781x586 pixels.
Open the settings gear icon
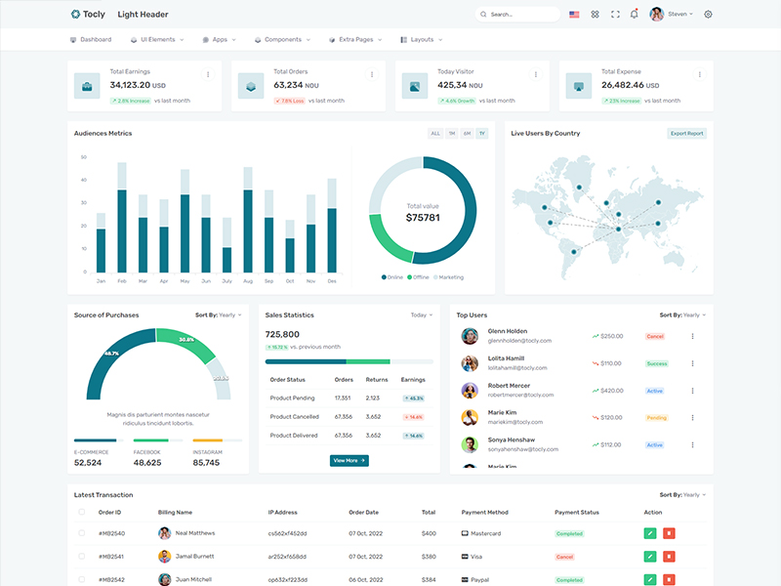tap(708, 15)
